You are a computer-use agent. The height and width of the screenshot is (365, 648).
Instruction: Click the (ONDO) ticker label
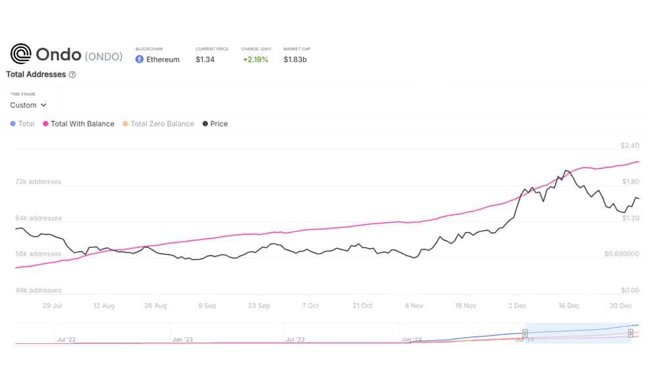point(104,56)
